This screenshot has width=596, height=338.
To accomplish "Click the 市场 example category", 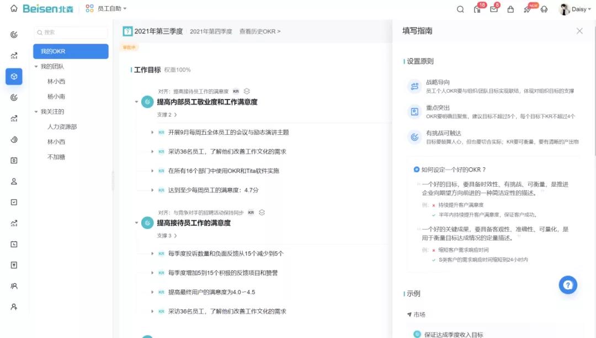I will click(x=419, y=315).
